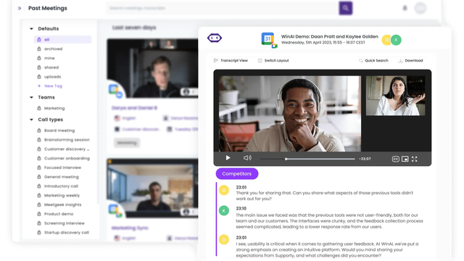Filter by Meetgeek insights call type
The height and width of the screenshot is (261, 464).
click(x=63, y=204)
